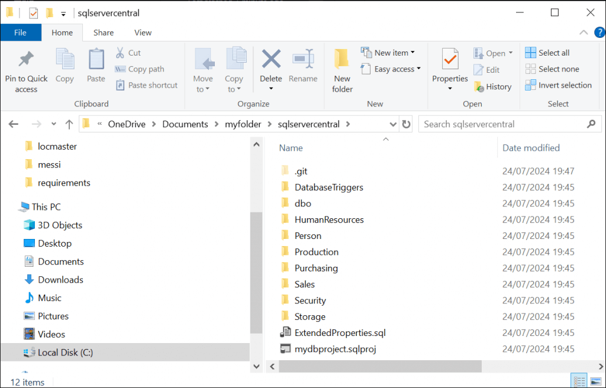The height and width of the screenshot is (388, 606).
Task: Invert selection using the Select group option
Action: (x=559, y=85)
